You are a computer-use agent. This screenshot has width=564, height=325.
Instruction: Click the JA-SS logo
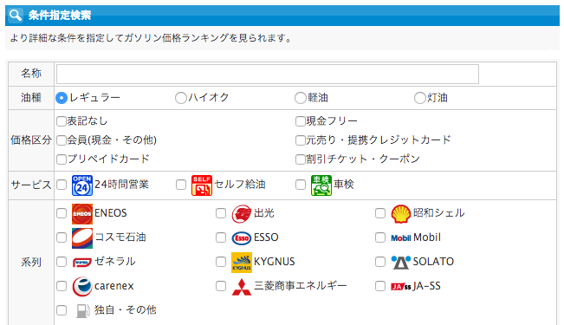[401, 287]
